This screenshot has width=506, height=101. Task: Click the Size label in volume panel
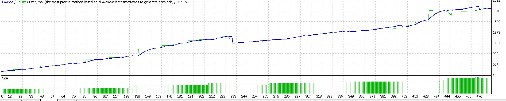coord(5,78)
